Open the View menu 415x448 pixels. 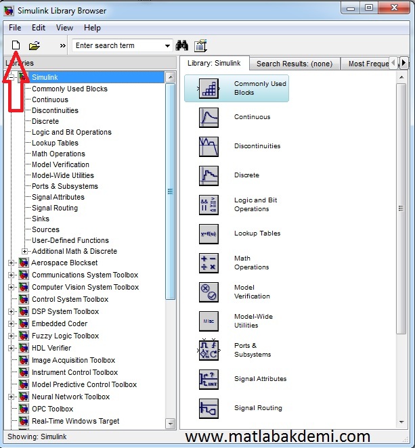(x=64, y=28)
